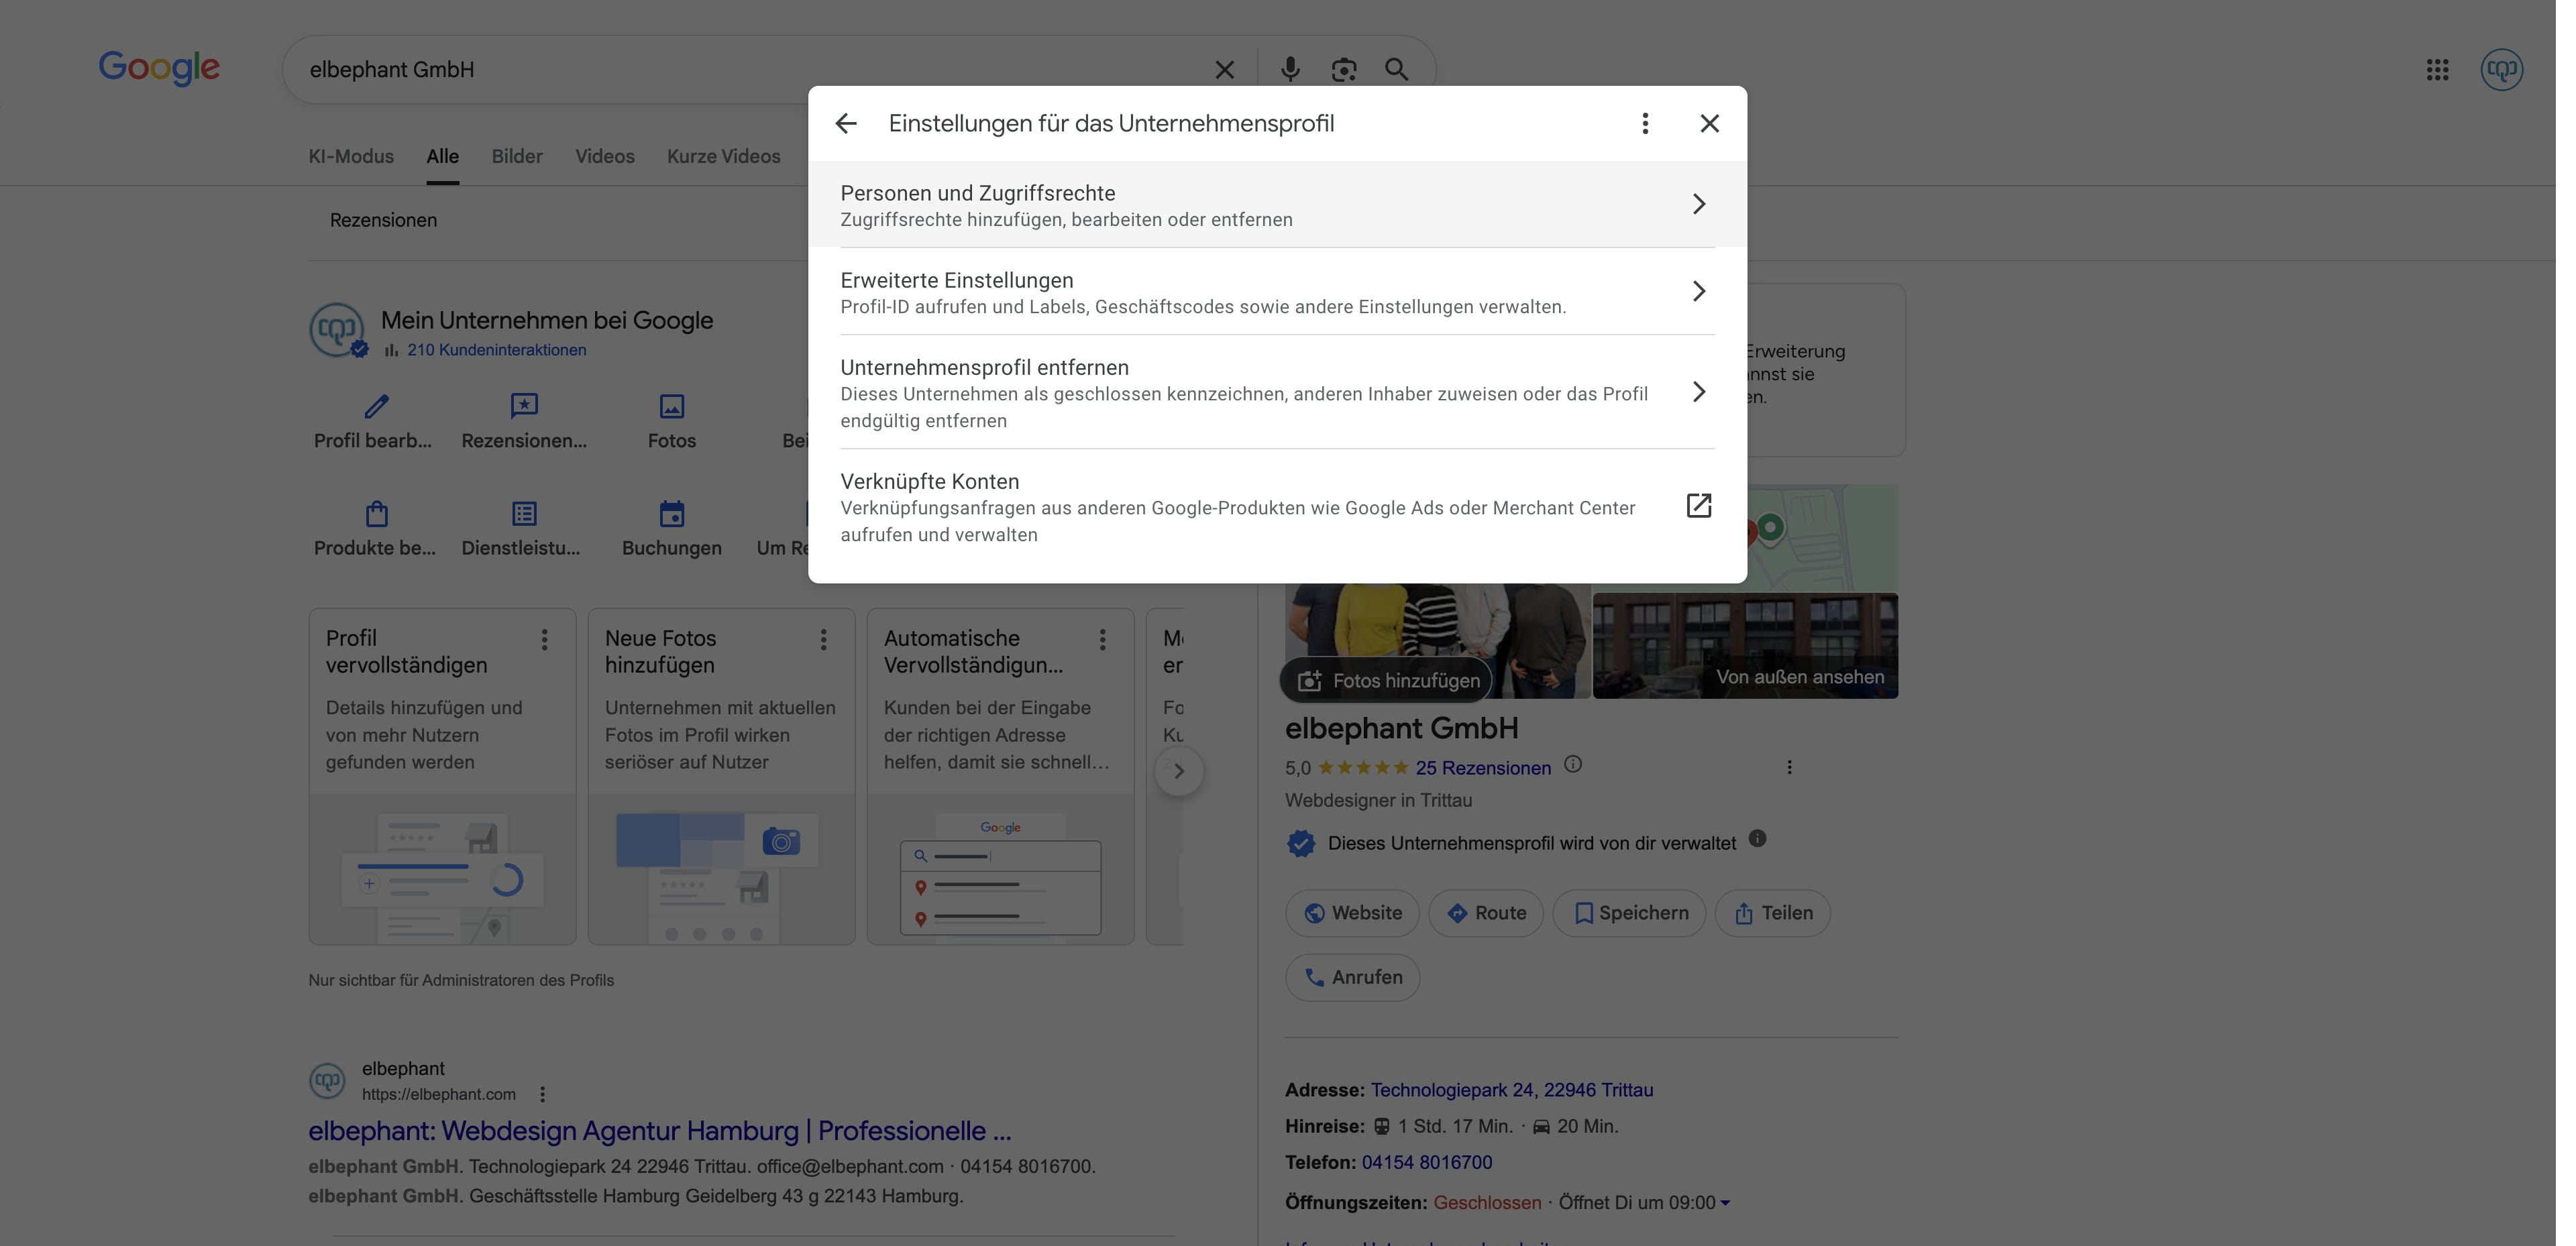This screenshot has width=2576, height=1246.
Task: Open the Buchungen calendar icon
Action: tap(672, 514)
